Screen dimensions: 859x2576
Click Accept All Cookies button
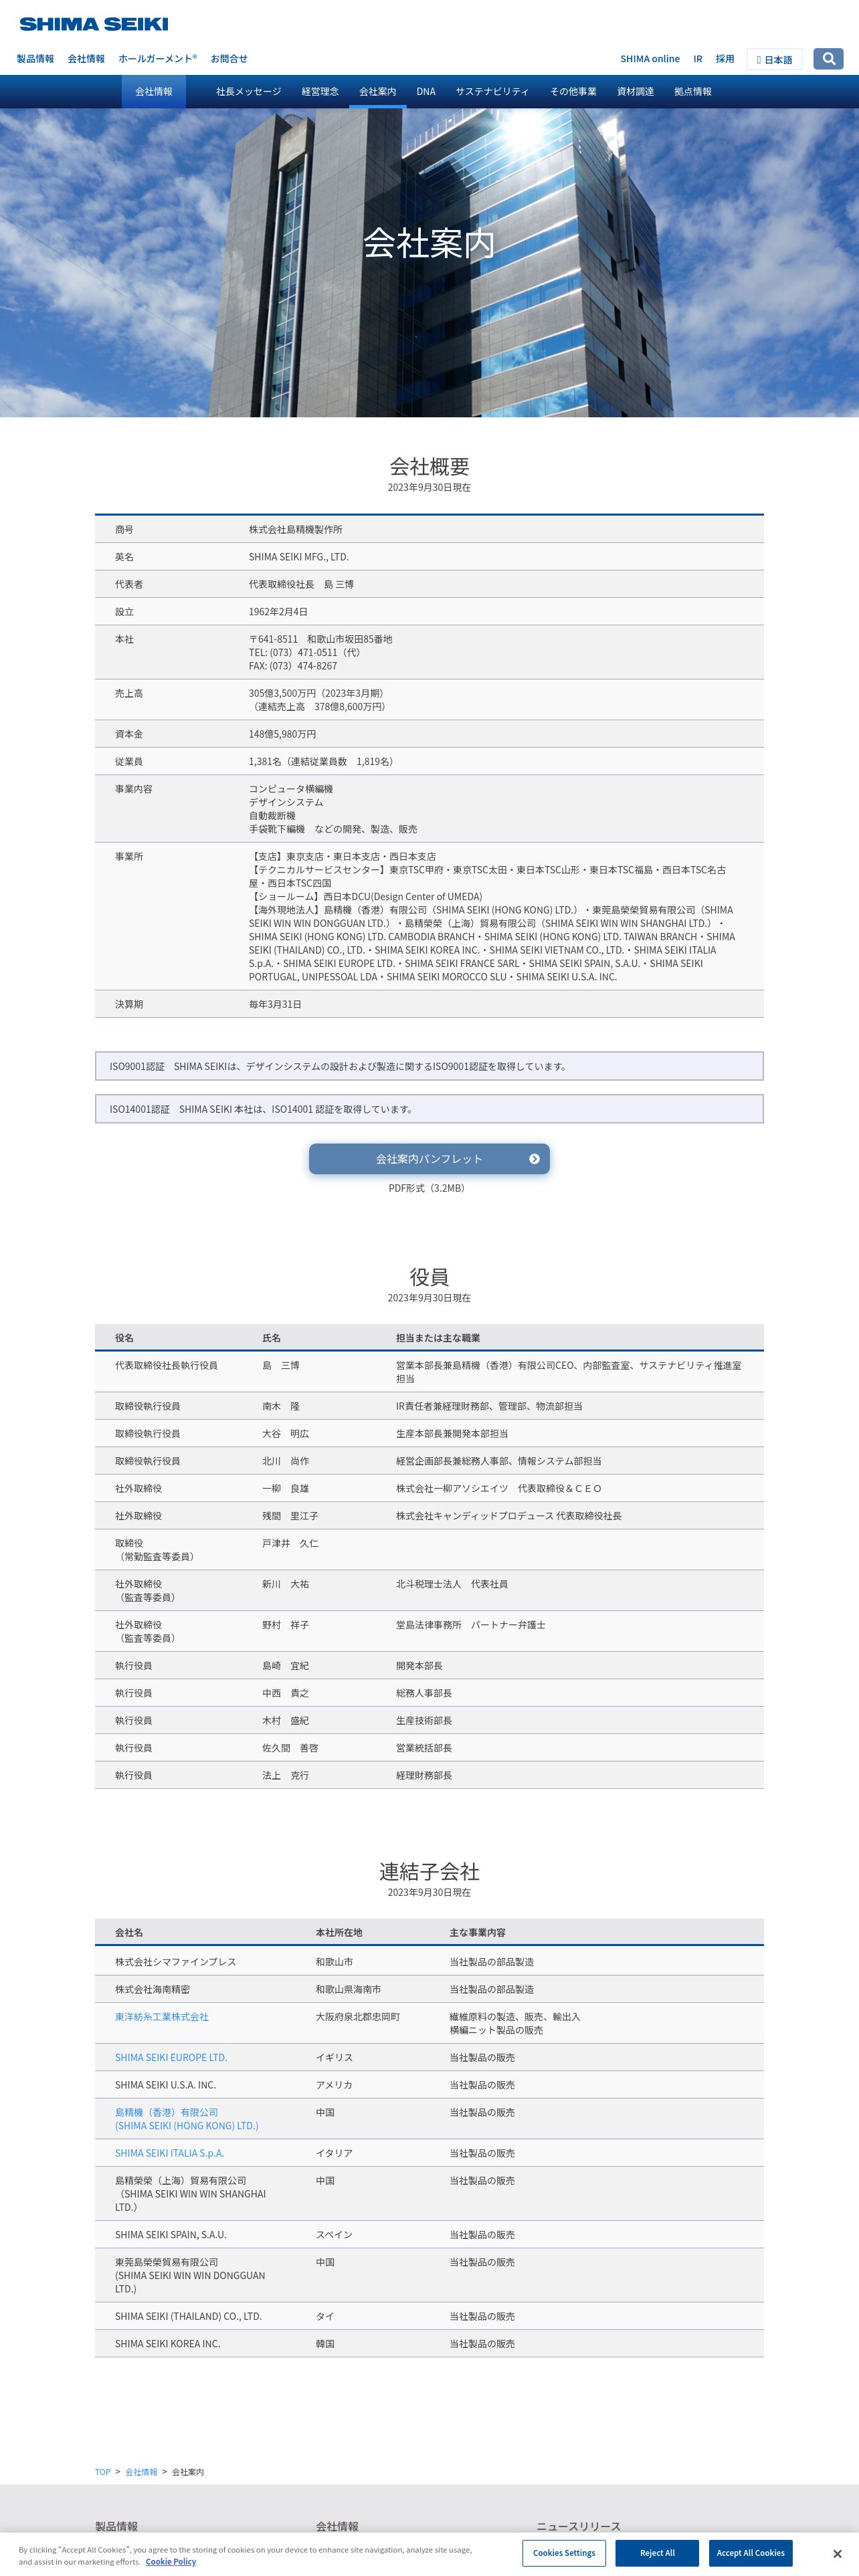click(750, 2553)
